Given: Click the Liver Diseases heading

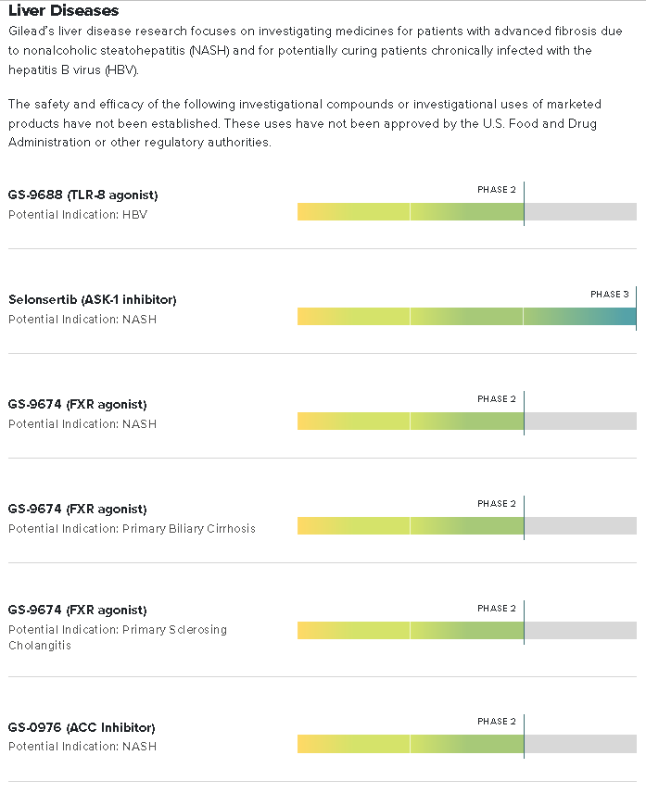Looking at the screenshot, I should click(x=64, y=10).
